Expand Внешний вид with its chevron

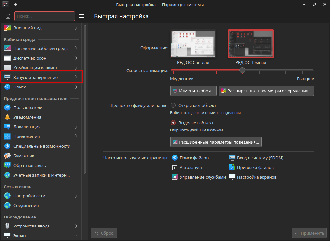pyautogui.click(x=76, y=28)
